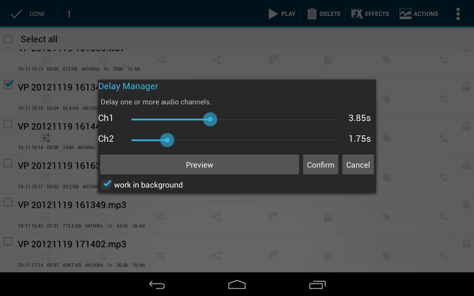The image size is (474, 296).
Task: Tap the Done checkmark icon
Action: click(16, 14)
